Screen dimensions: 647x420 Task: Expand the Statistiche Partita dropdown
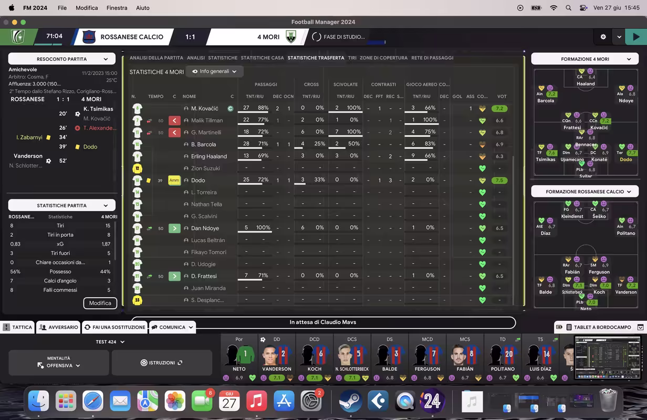[62, 205]
